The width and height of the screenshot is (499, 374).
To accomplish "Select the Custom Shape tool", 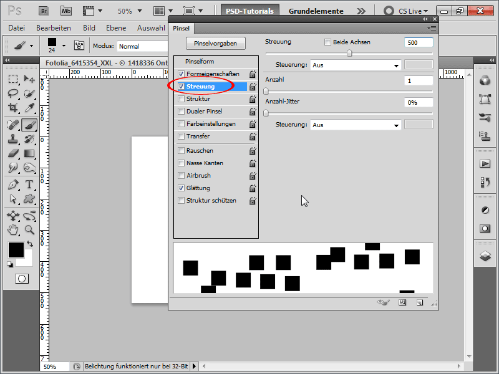I will (x=29, y=199).
